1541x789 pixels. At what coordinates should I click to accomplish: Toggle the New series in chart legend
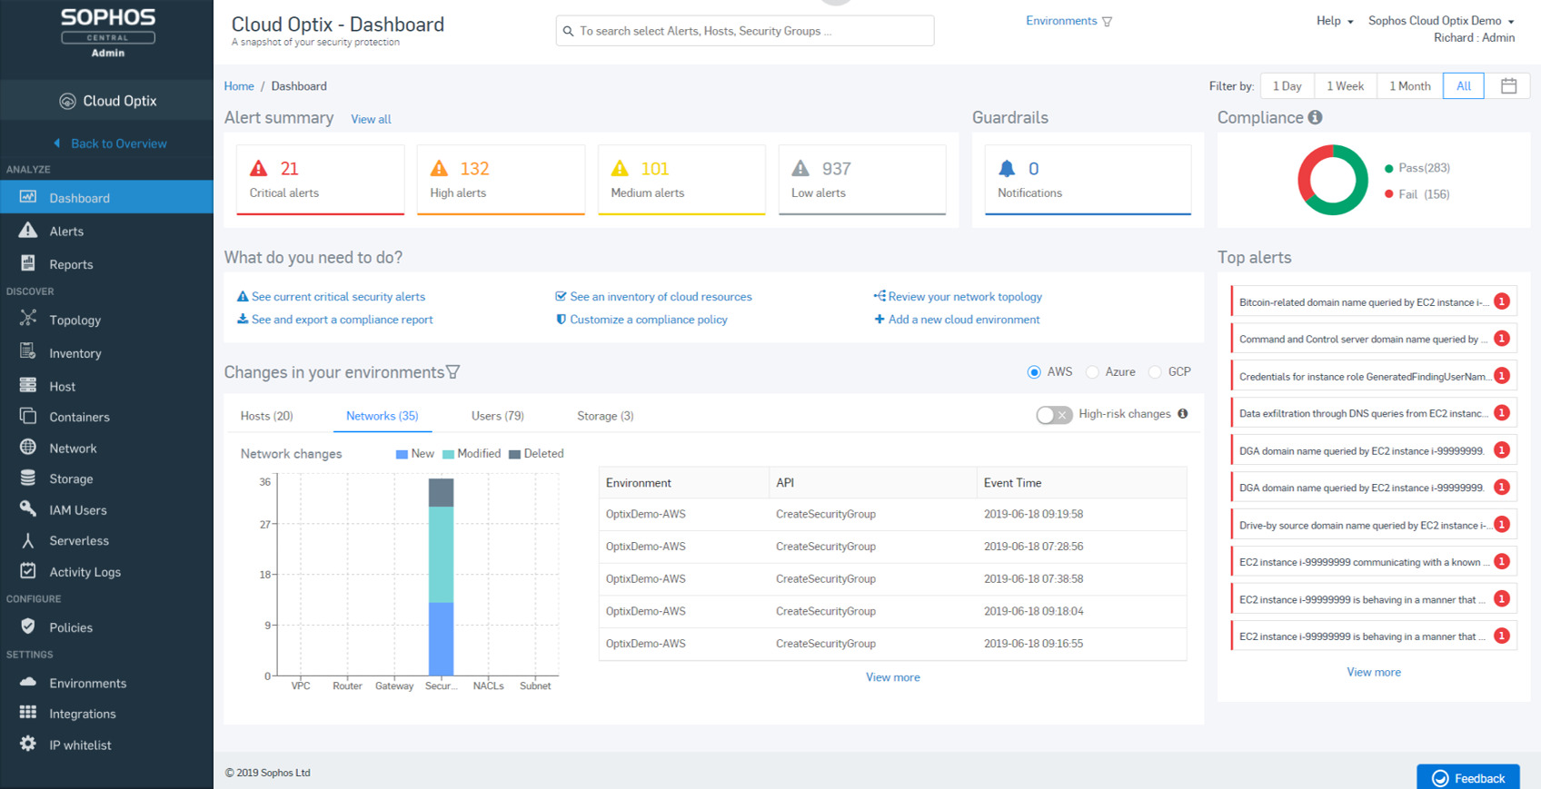pos(415,453)
